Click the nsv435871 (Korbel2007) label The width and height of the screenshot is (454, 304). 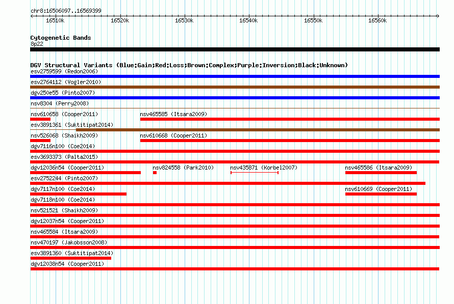tap(264, 168)
